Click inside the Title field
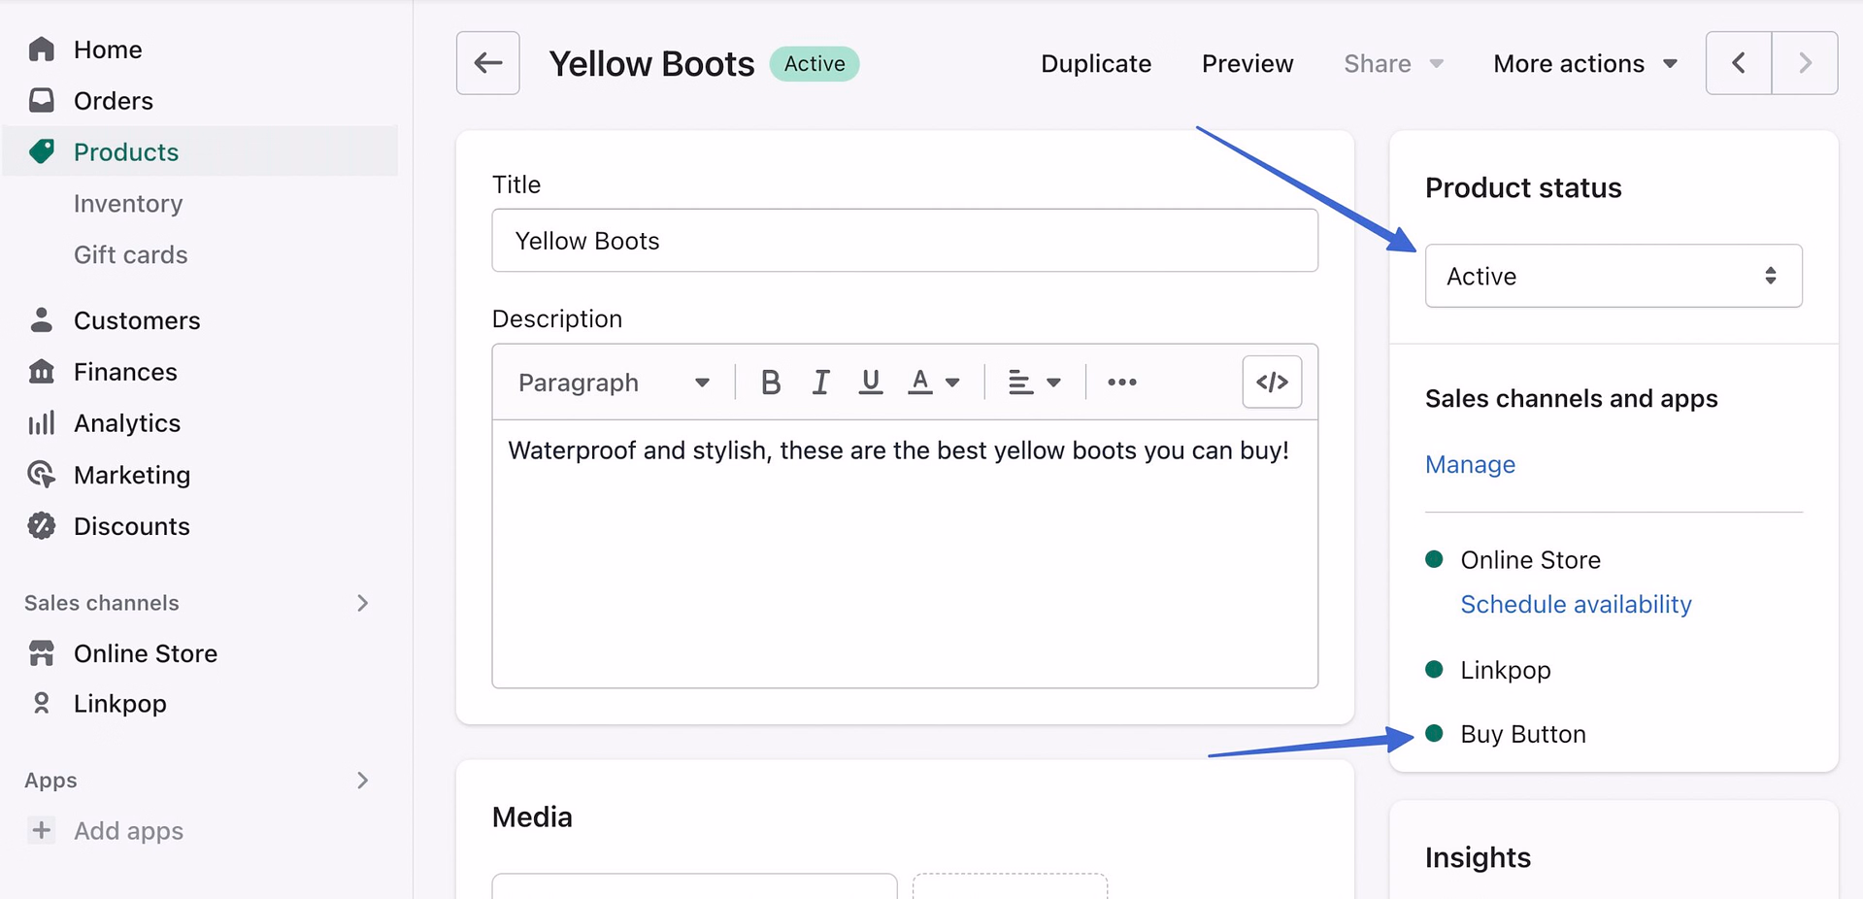 tap(903, 241)
